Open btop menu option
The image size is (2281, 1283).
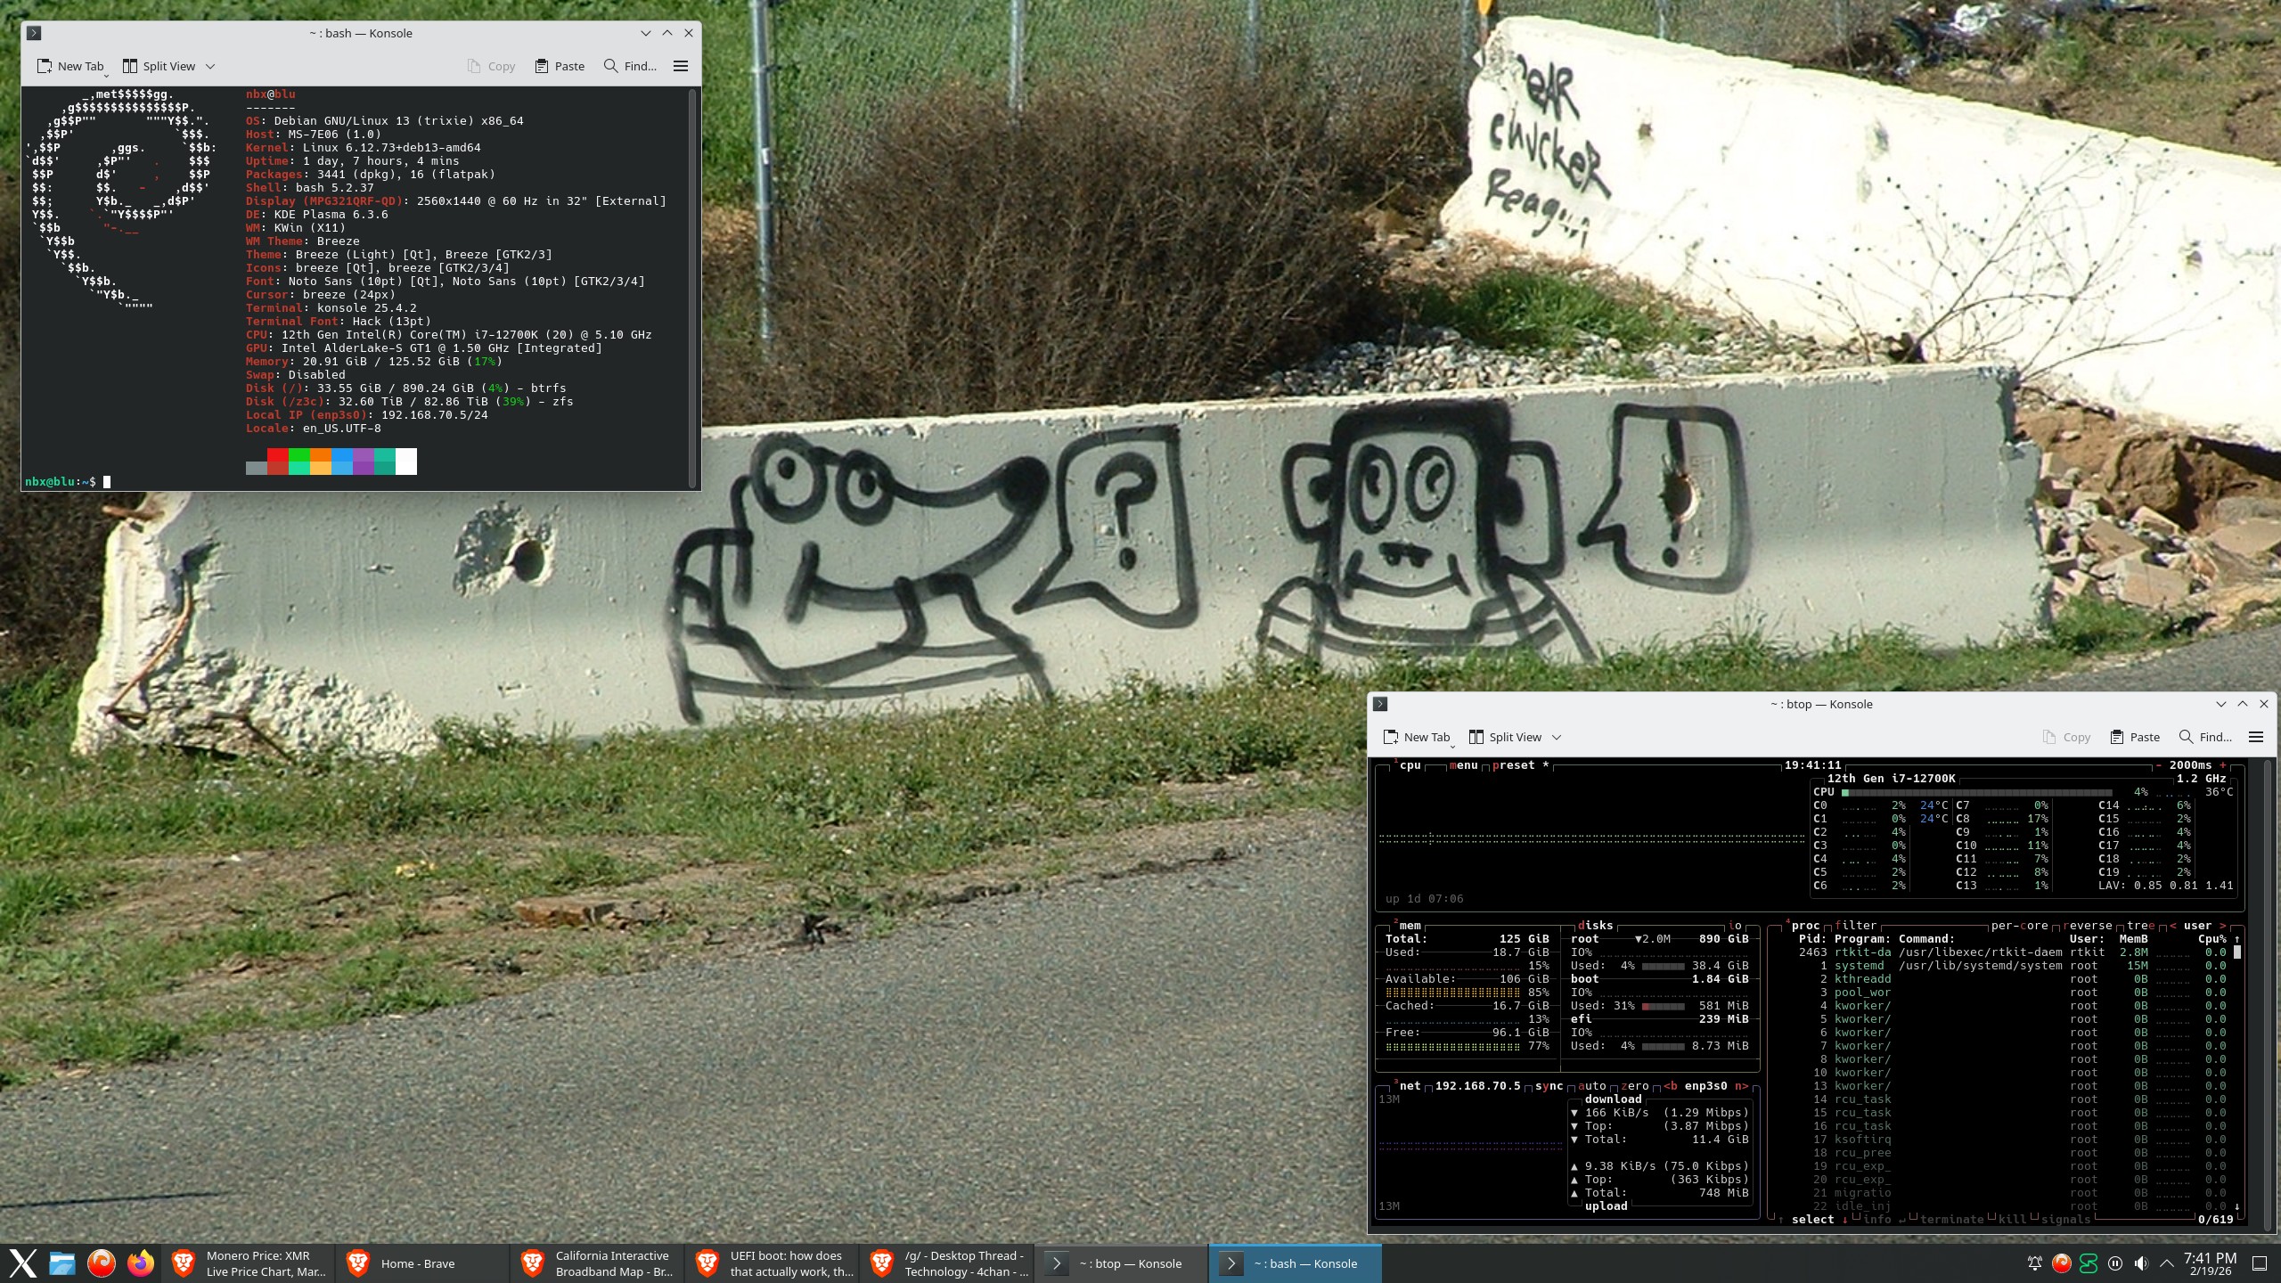click(x=1463, y=765)
